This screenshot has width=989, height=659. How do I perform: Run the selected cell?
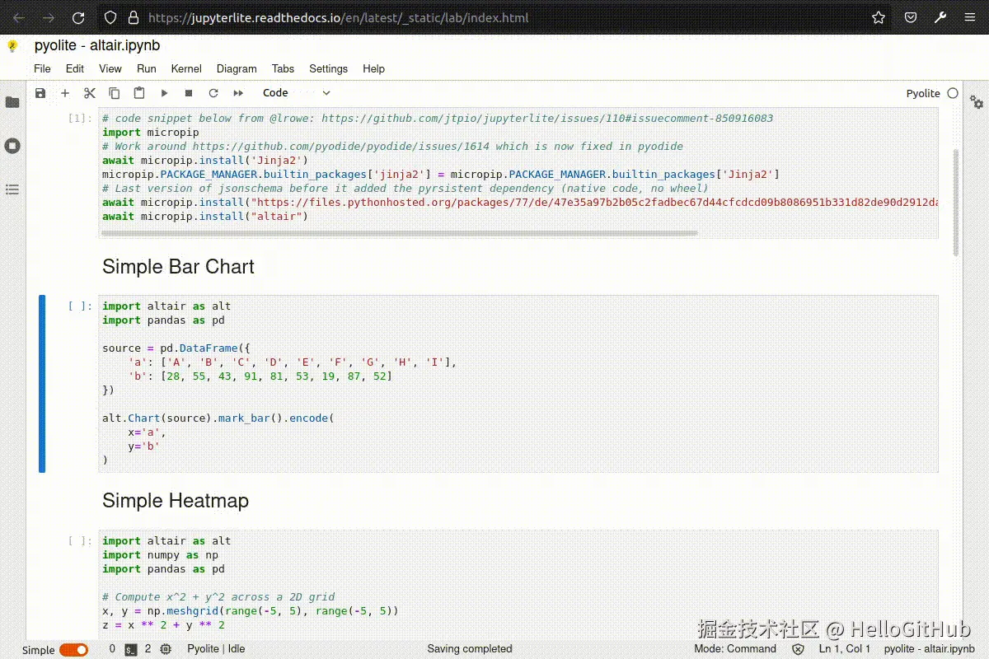(164, 93)
